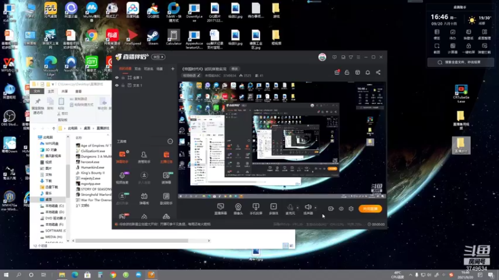This screenshot has height=280, width=499.
Task: Open the layout icon above preview
Action: pyautogui.click(x=357, y=72)
